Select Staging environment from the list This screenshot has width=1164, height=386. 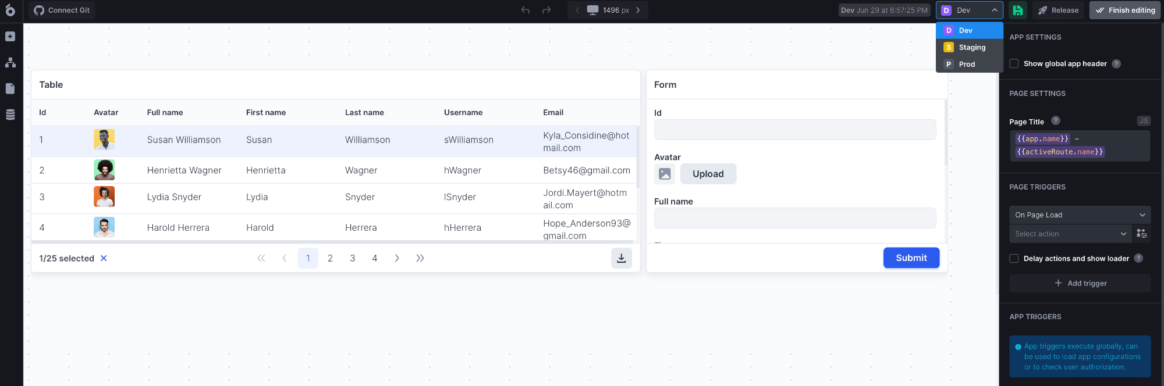click(x=969, y=47)
